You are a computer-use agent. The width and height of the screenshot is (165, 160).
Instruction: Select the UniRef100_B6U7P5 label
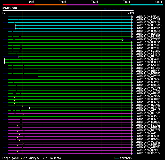click(x=148, y=73)
